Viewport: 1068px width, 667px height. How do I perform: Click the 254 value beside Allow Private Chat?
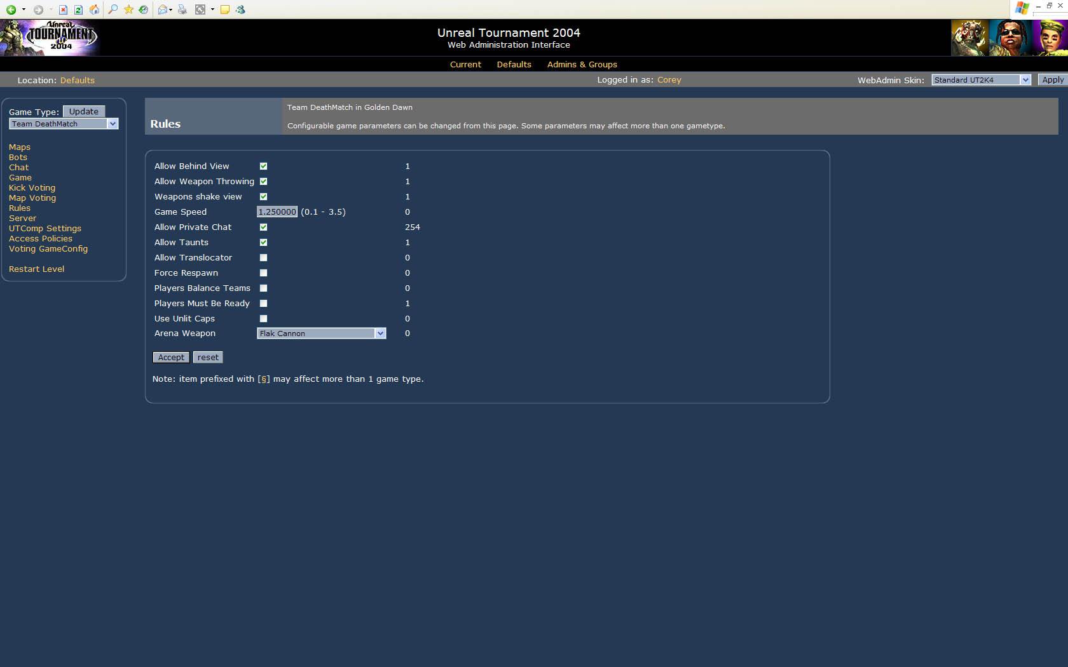click(x=413, y=227)
